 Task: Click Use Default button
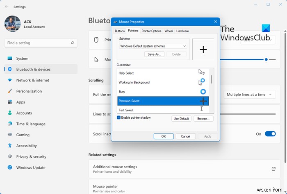pyautogui.click(x=181, y=119)
